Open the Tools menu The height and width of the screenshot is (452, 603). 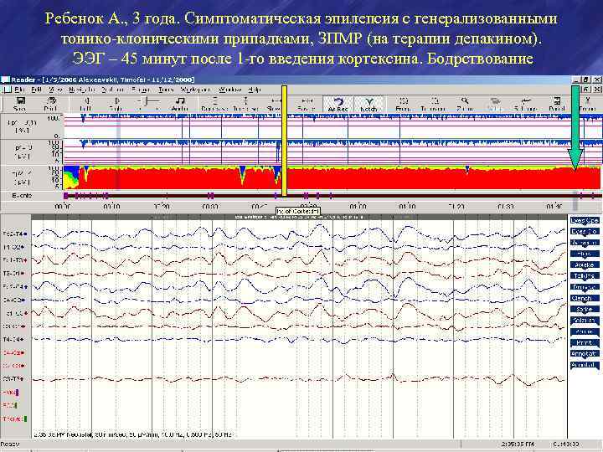click(x=166, y=90)
